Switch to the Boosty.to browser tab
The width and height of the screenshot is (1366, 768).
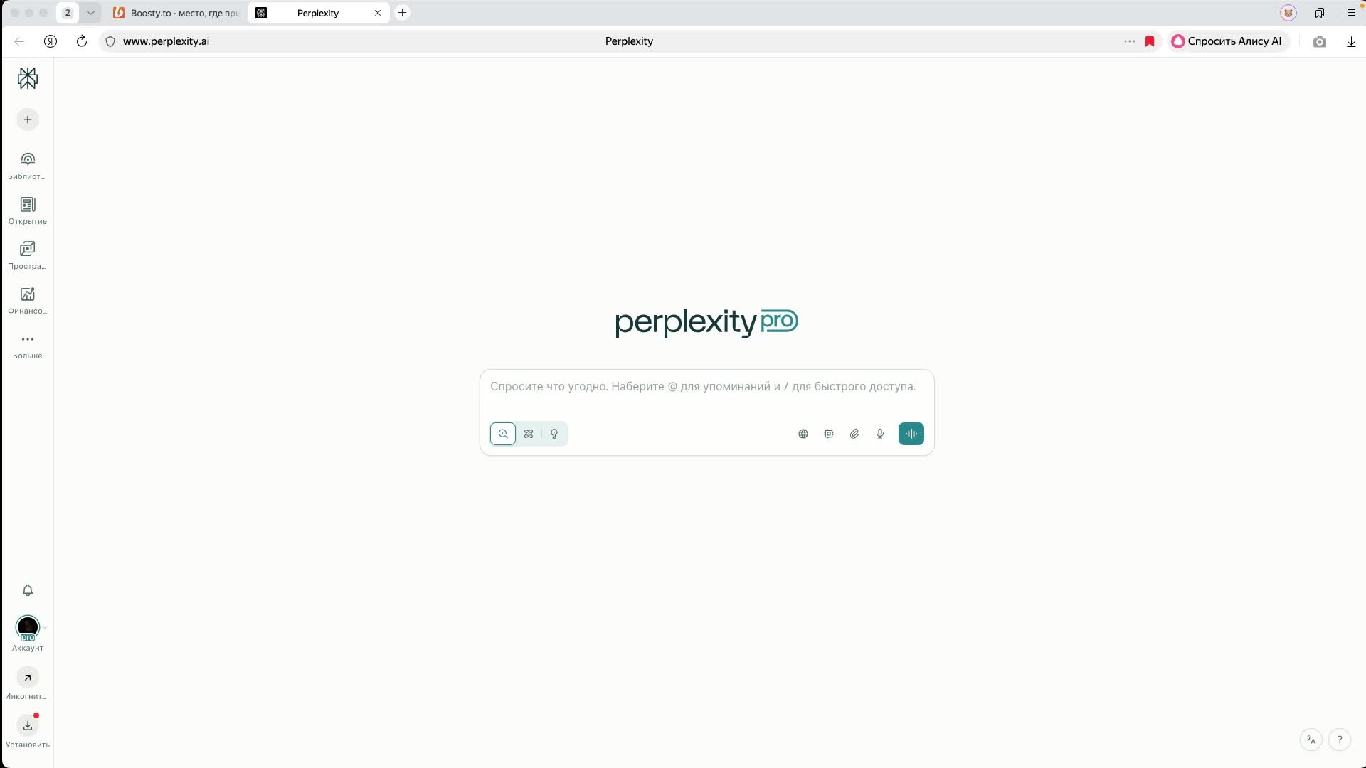(x=176, y=13)
